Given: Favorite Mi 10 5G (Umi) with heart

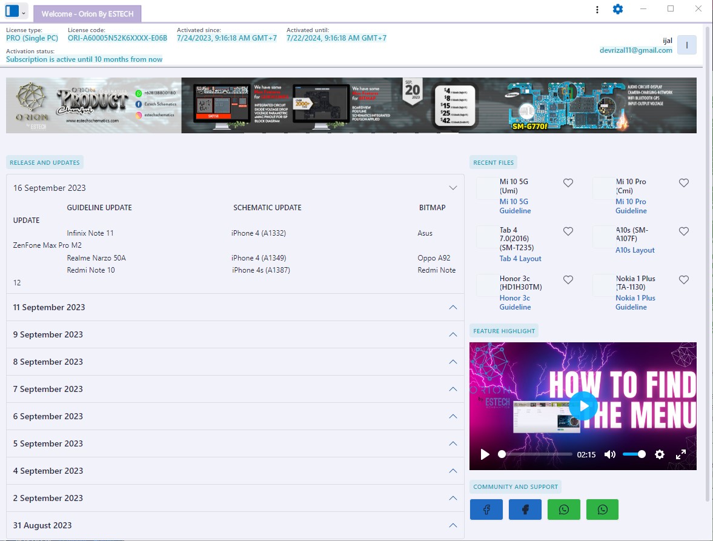Looking at the screenshot, I should click(x=568, y=183).
